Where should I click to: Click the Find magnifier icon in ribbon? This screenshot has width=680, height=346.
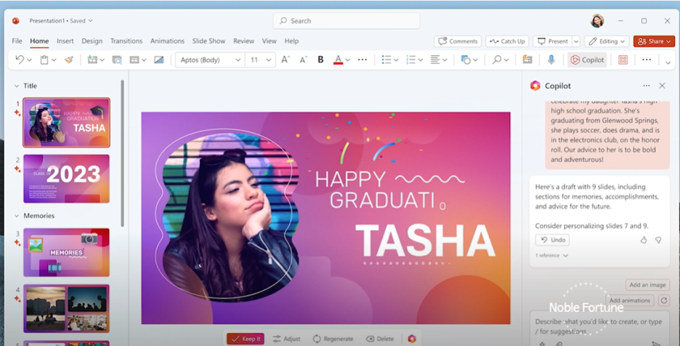tap(496, 60)
